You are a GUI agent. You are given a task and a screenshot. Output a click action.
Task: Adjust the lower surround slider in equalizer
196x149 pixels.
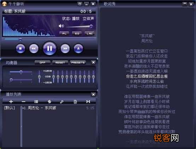[21, 80]
